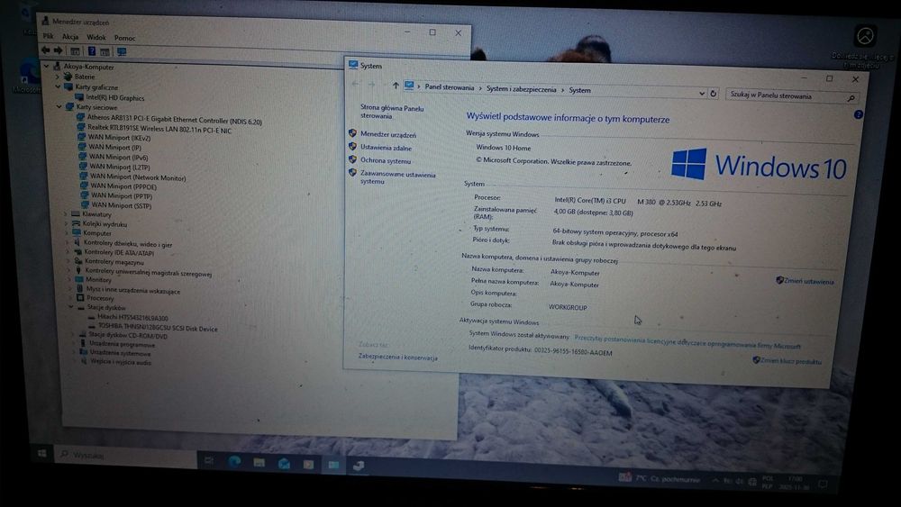
Task: Click Up arrow in System window navigation
Action: 396,86
